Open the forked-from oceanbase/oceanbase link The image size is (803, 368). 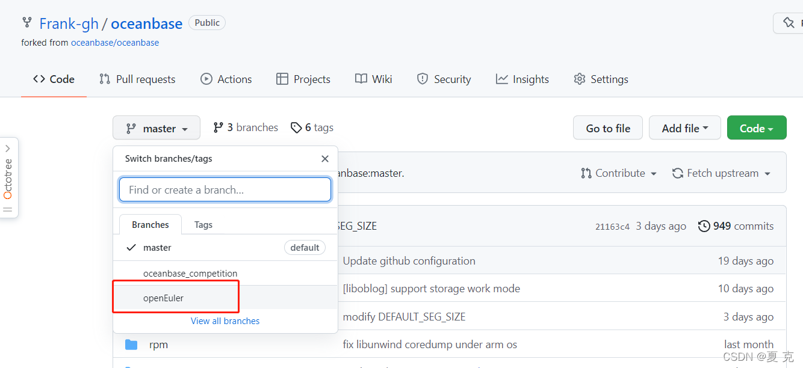tap(115, 43)
